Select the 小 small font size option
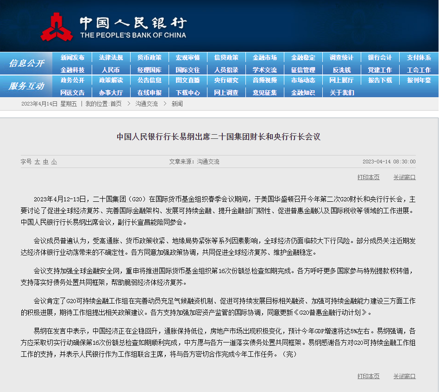Screen dimensions: 439x392 click(54, 162)
